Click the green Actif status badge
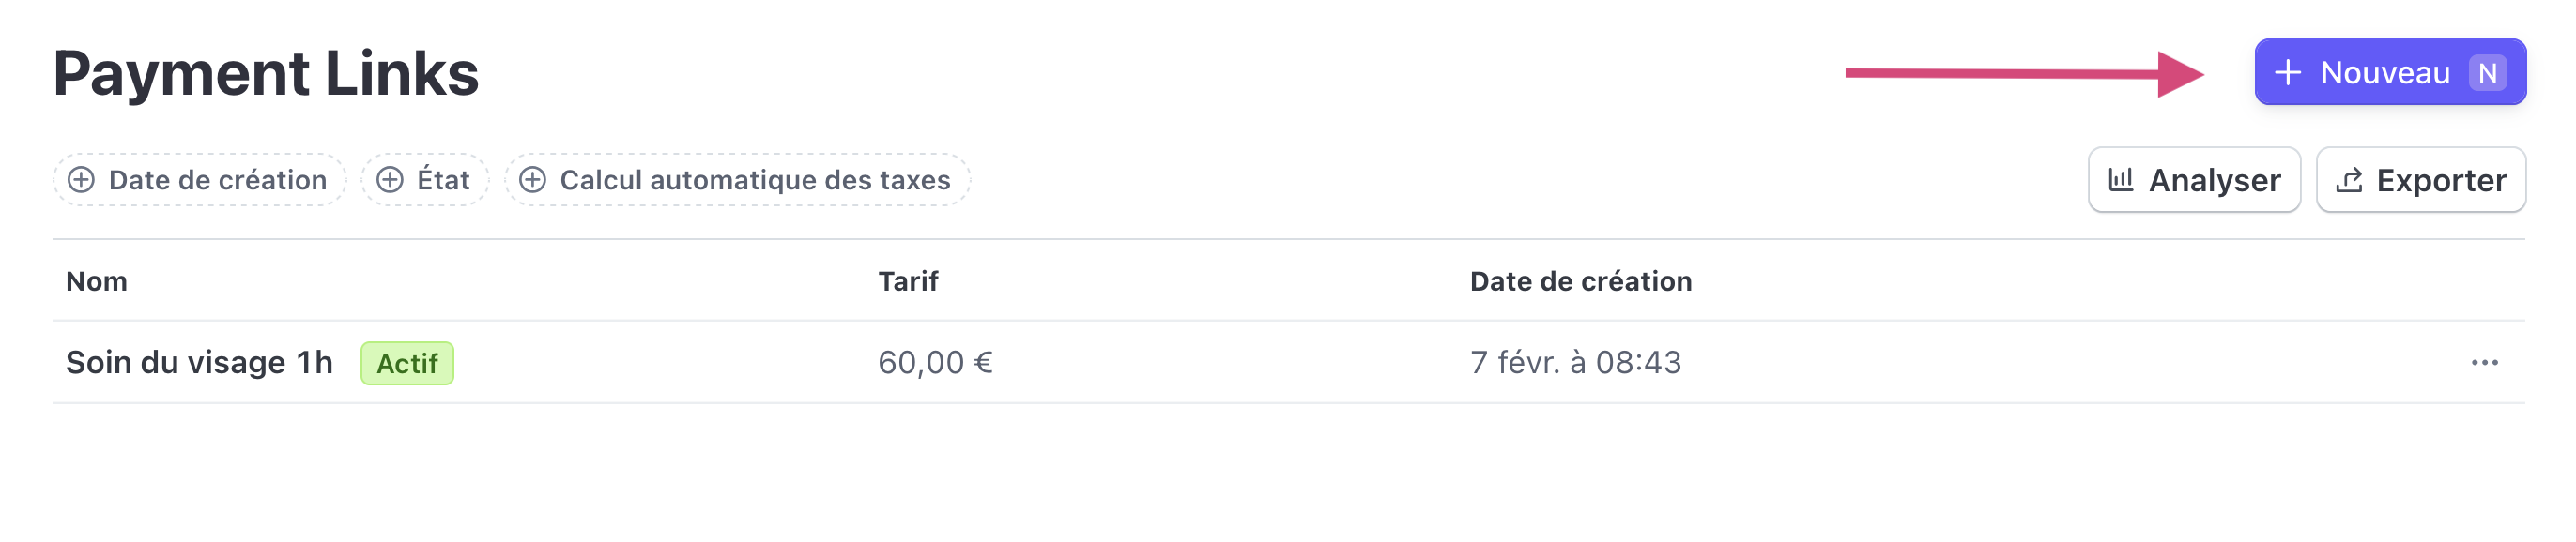 coord(407,363)
